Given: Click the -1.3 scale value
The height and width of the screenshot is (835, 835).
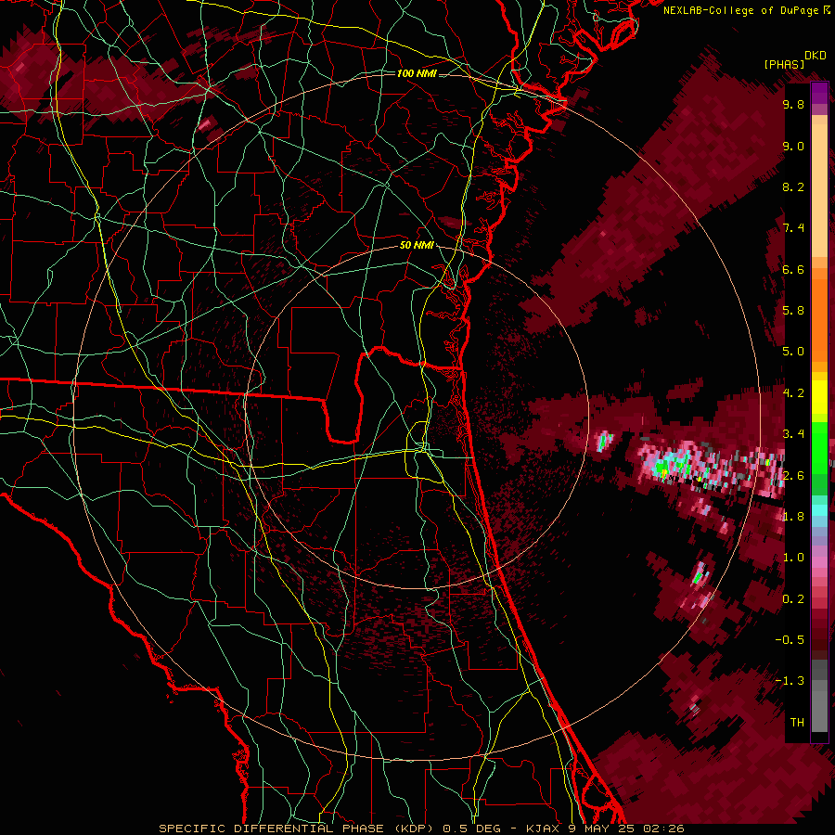Looking at the screenshot, I should coord(790,681).
